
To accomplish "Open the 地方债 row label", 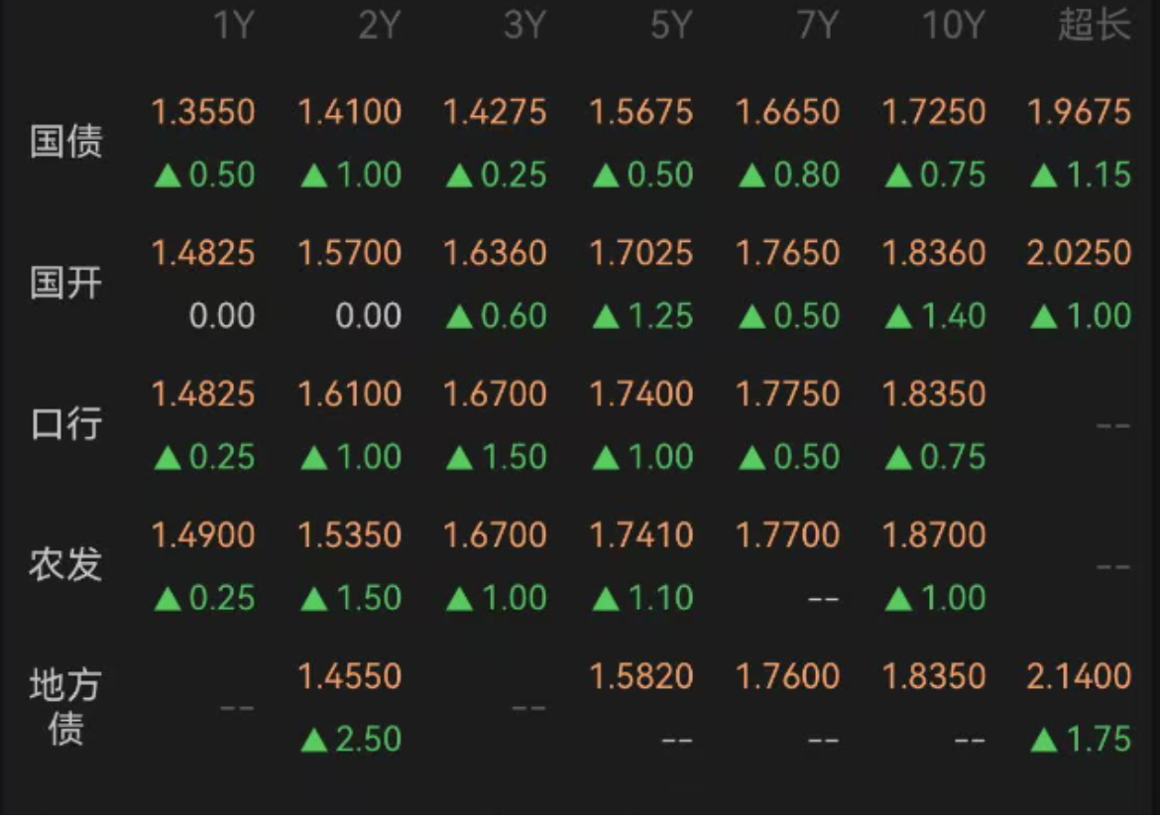I will 65,707.
